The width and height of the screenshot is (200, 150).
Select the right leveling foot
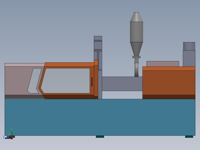coord(189,137)
